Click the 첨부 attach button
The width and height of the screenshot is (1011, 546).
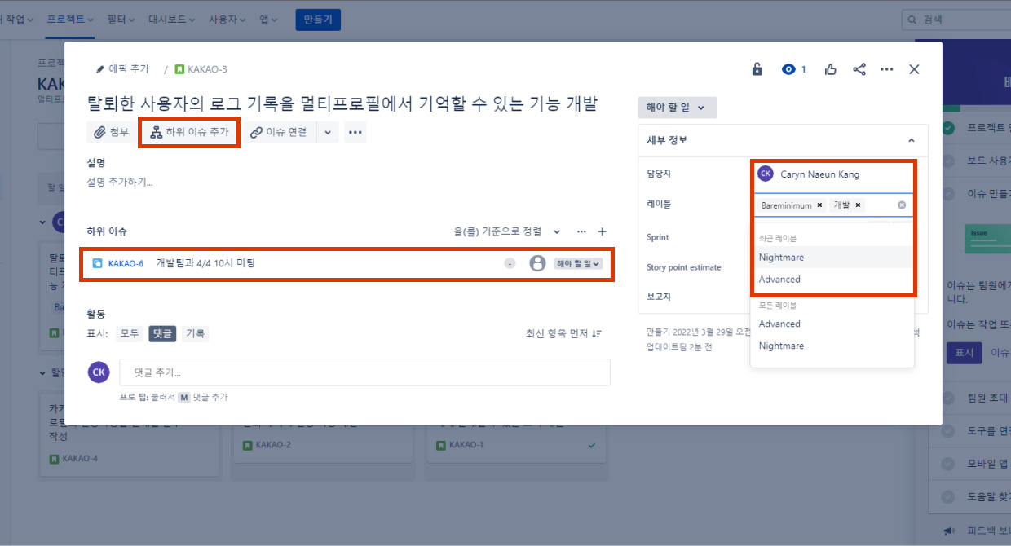click(112, 132)
